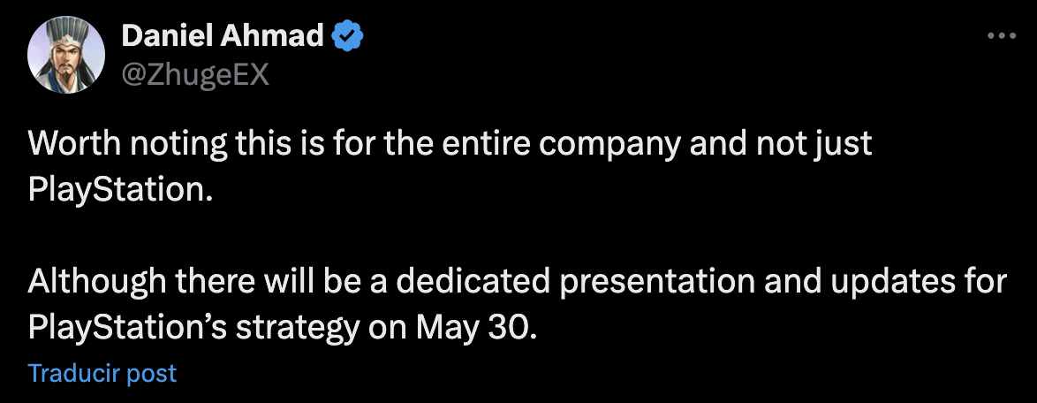Click the word "PlayStation." ending the first paragraph
Image resolution: width=1037 pixels, height=403 pixels.
point(121,191)
